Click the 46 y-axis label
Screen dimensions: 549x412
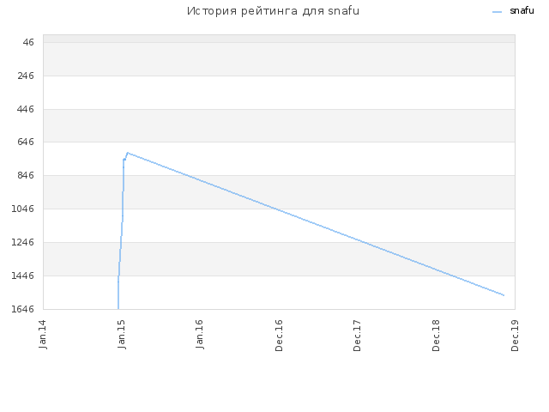point(28,42)
